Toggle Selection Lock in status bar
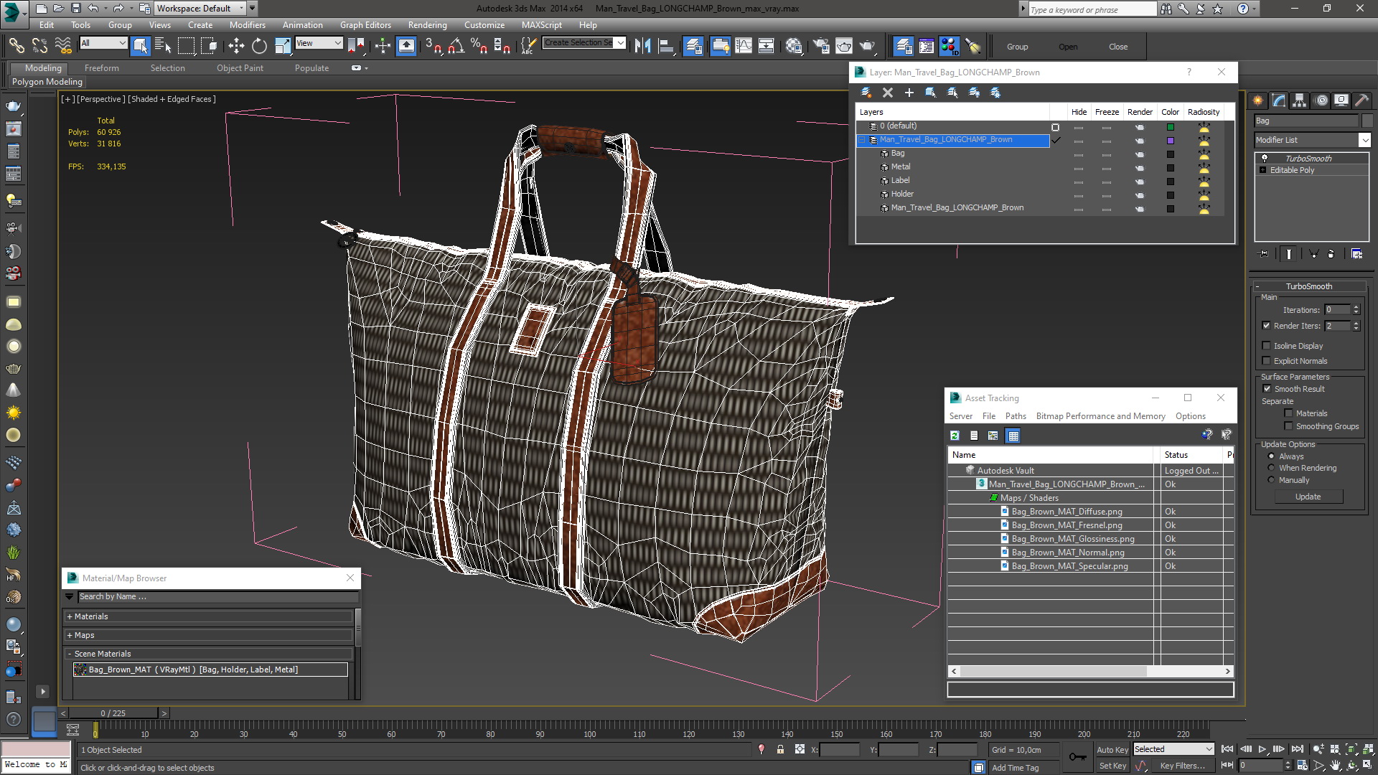 tap(780, 749)
